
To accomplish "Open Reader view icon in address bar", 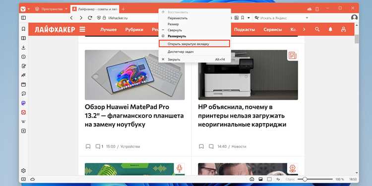I will click(236, 18).
